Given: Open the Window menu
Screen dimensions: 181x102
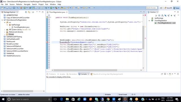Looking at the screenshot, I should click(53, 5).
